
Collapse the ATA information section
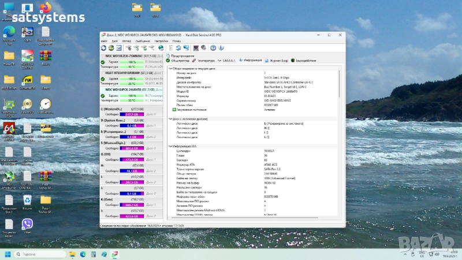169,146
